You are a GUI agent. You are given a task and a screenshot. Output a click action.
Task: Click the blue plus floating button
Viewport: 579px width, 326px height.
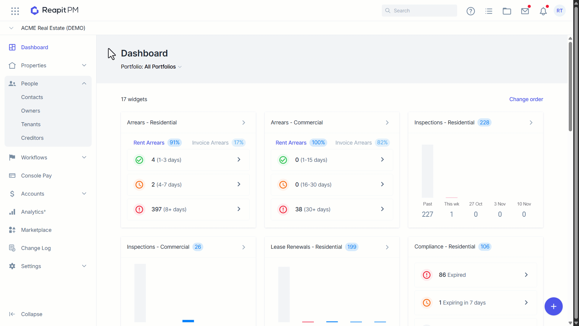click(553, 306)
